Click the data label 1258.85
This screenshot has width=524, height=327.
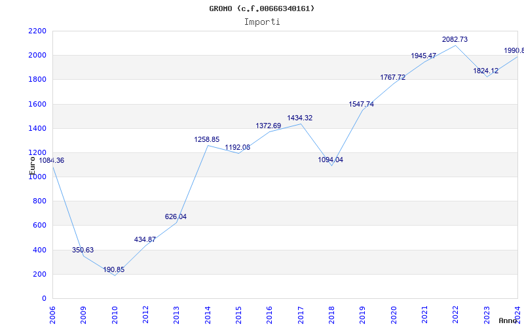coord(207,139)
